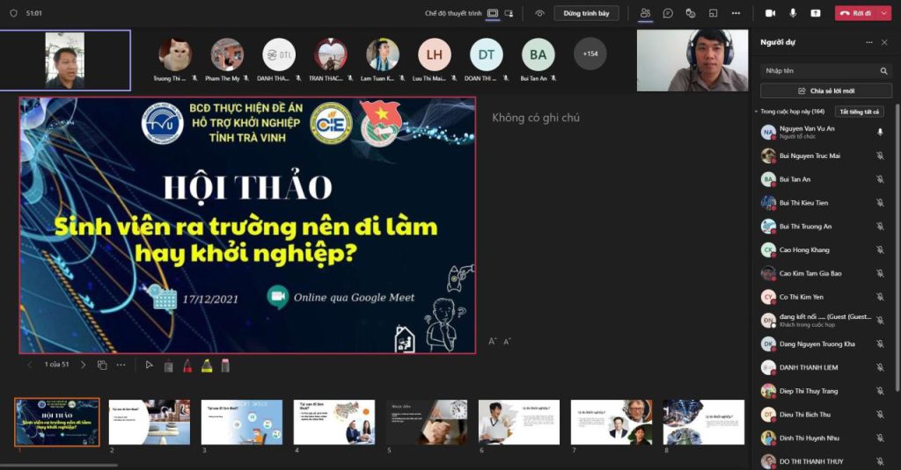This screenshot has height=470, width=901.
Task: Select content-only presenter mode icon
Action: click(x=493, y=13)
